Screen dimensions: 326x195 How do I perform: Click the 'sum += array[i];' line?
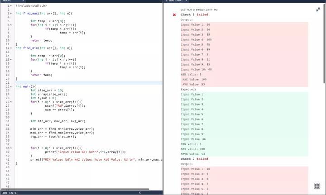pos(59,109)
